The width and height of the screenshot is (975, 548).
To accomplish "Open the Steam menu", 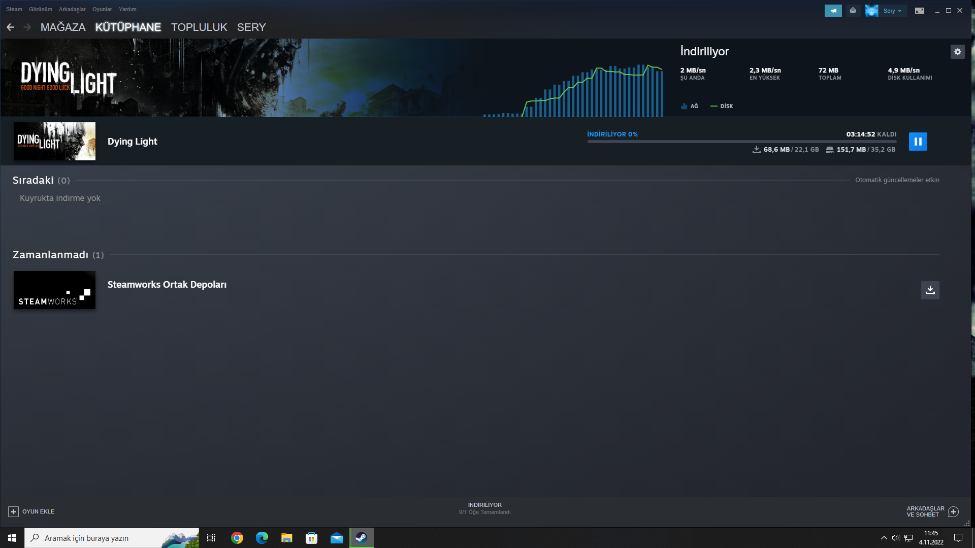I will click(x=14, y=9).
